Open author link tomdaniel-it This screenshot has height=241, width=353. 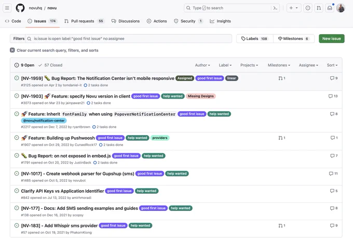pyautogui.click(x=72, y=85)
